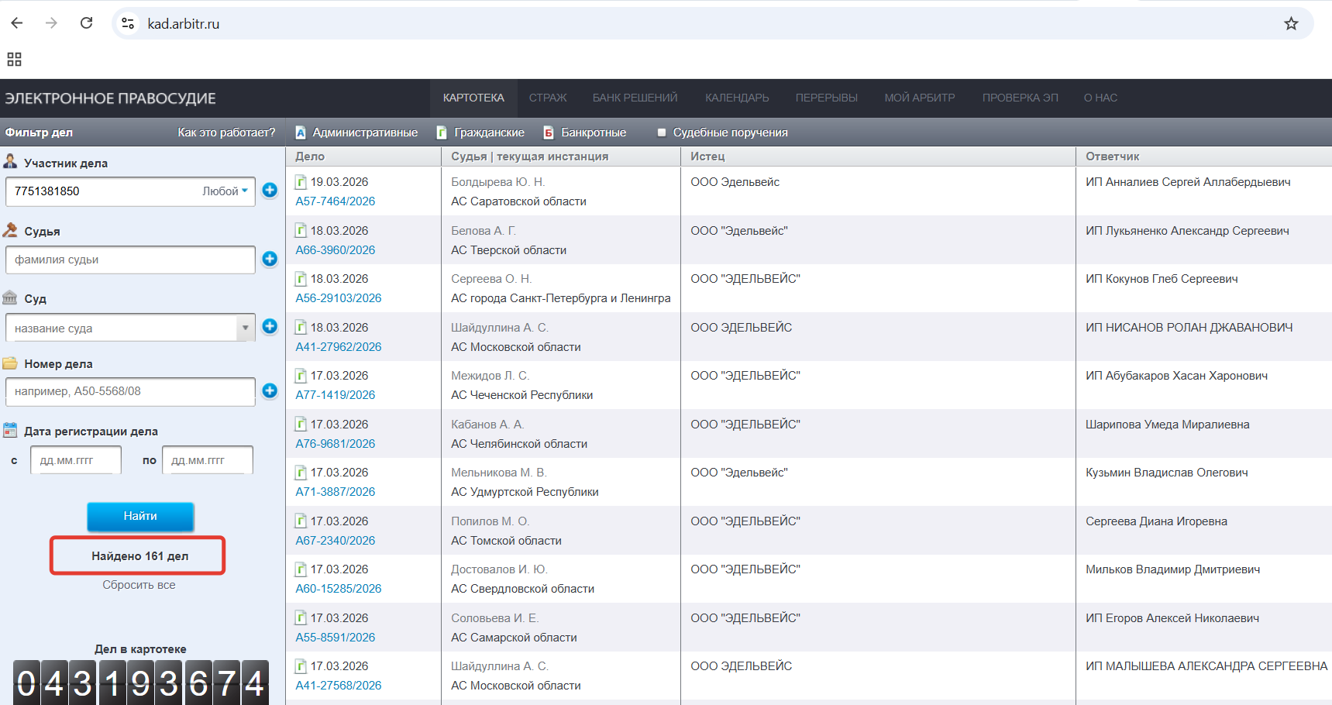Click the plus icon next to participant field
This screenshot has width=1332, height=705.
coord(270,191)
